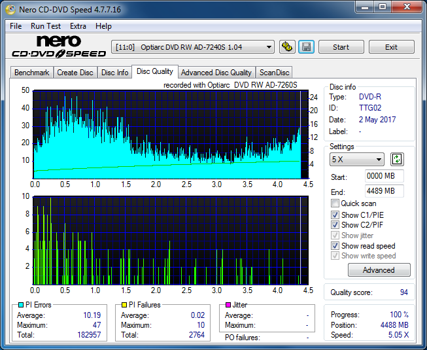This screenshot has width=427, height=350.
Task: Click the green refresh icon beside speed dropdown
Action: click(397, 160)
